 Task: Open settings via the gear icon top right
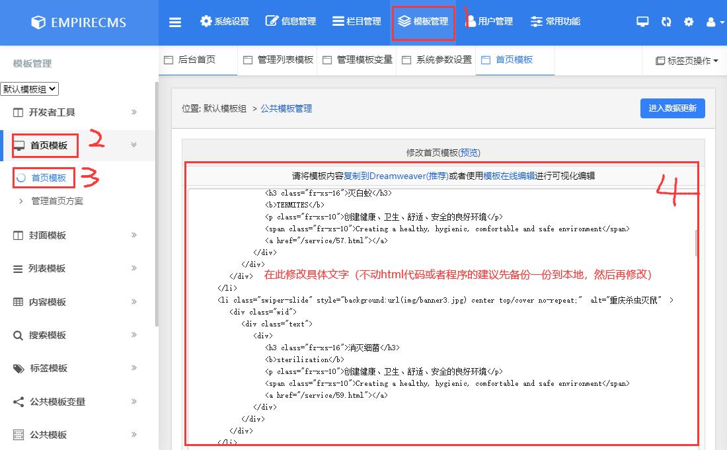[689, 21]
